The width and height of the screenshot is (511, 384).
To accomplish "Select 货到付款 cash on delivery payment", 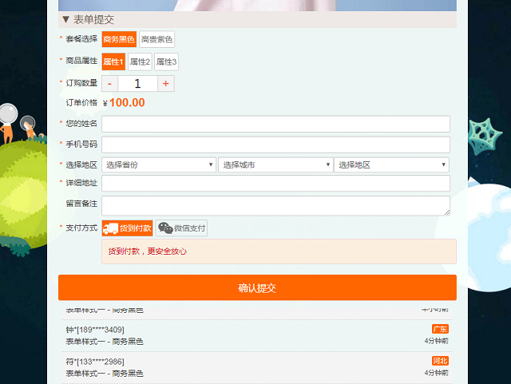I will click(x=128, y=228).
